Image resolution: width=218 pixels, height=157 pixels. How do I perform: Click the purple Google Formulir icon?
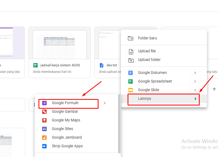tap(44, 103)
